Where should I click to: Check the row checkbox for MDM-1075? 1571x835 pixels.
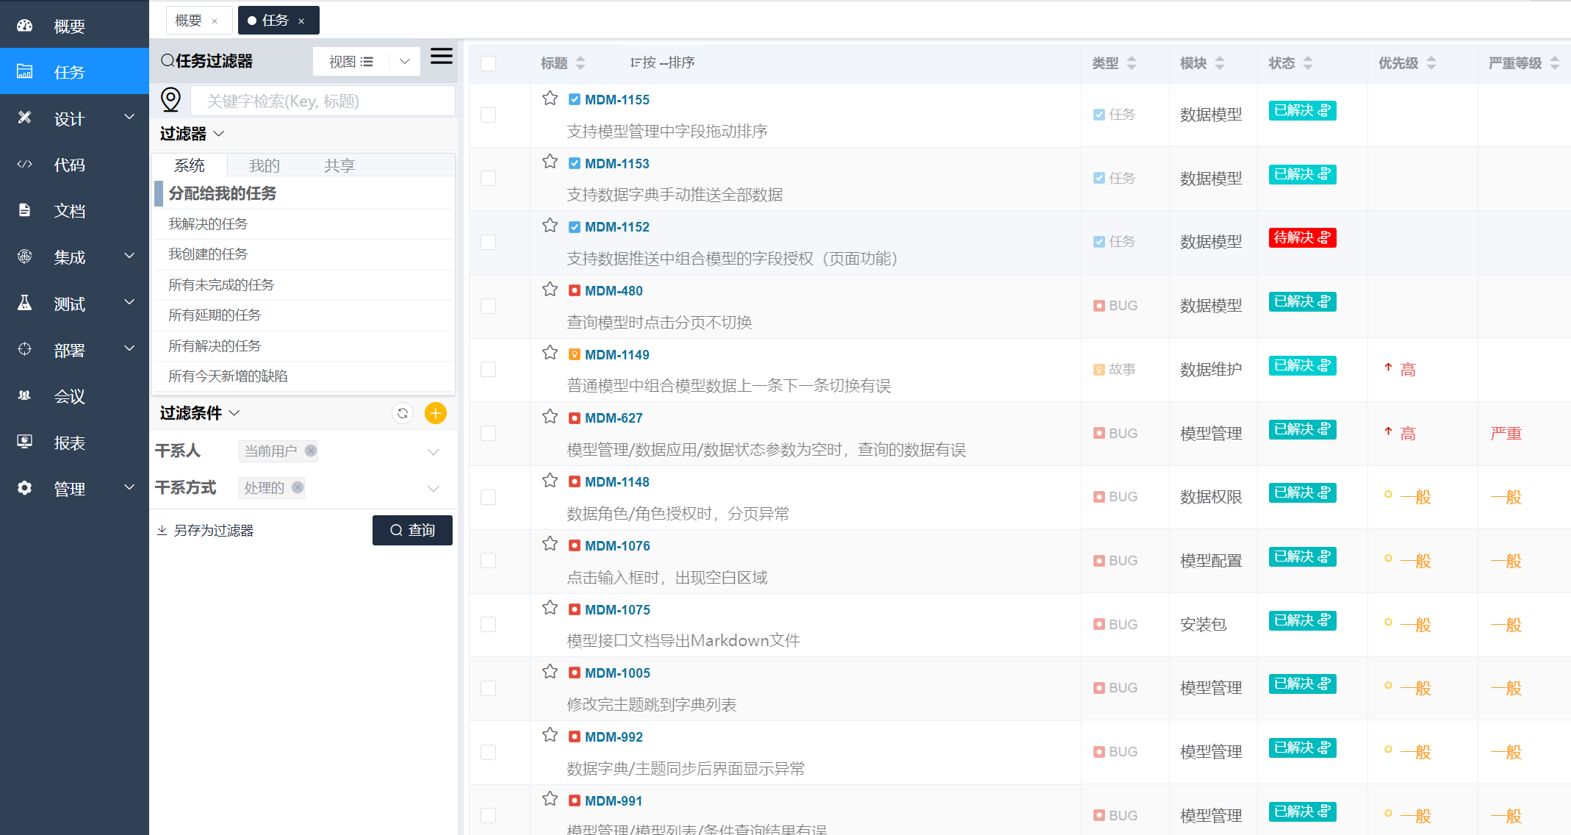tap(488, 624)
